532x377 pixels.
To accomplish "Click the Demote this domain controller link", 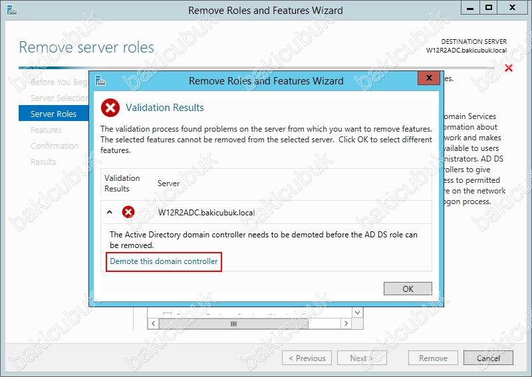I will (164, 261).
